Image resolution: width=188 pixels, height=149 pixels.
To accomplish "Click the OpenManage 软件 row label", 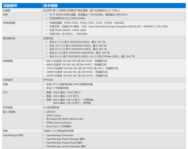I will (13, 135).
